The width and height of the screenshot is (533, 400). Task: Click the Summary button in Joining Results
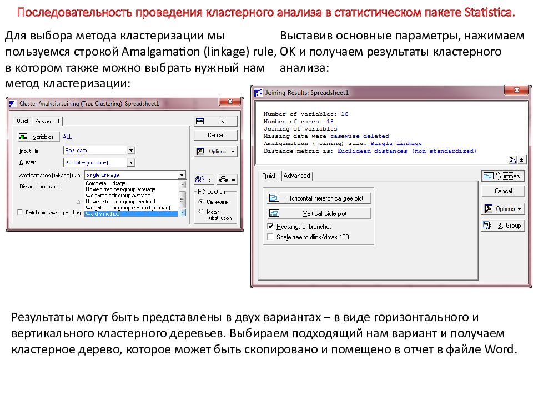(503, 176)
